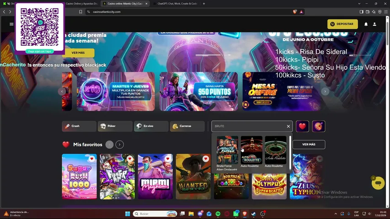The image size is (390, 219).
Task: Open the 950 Puntos promotion banner
Action: pos(198,91)
